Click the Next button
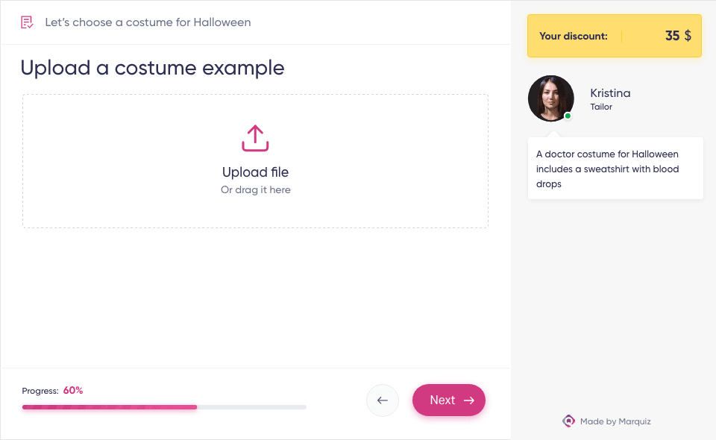 click(x=449, y=400)
